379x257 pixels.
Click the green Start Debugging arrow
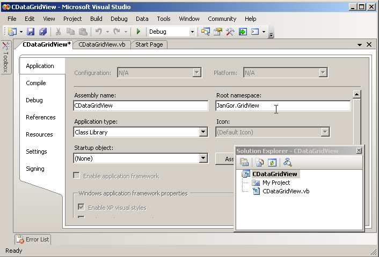(139, 32)
